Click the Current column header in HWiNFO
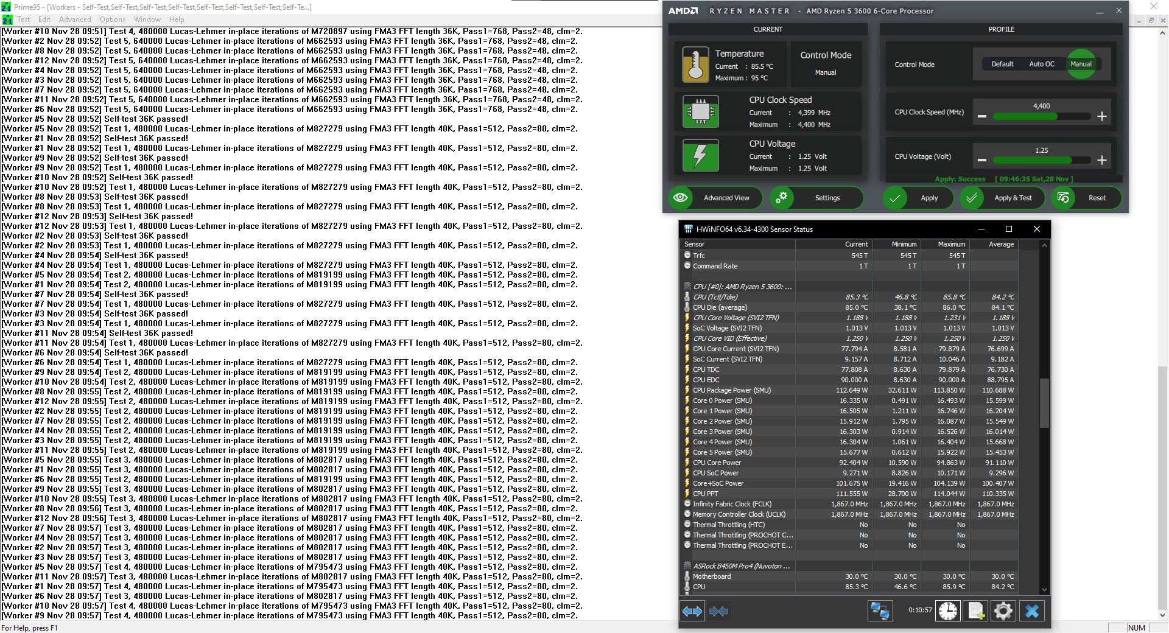This screenshot has width=1169, height=633. 834,244
